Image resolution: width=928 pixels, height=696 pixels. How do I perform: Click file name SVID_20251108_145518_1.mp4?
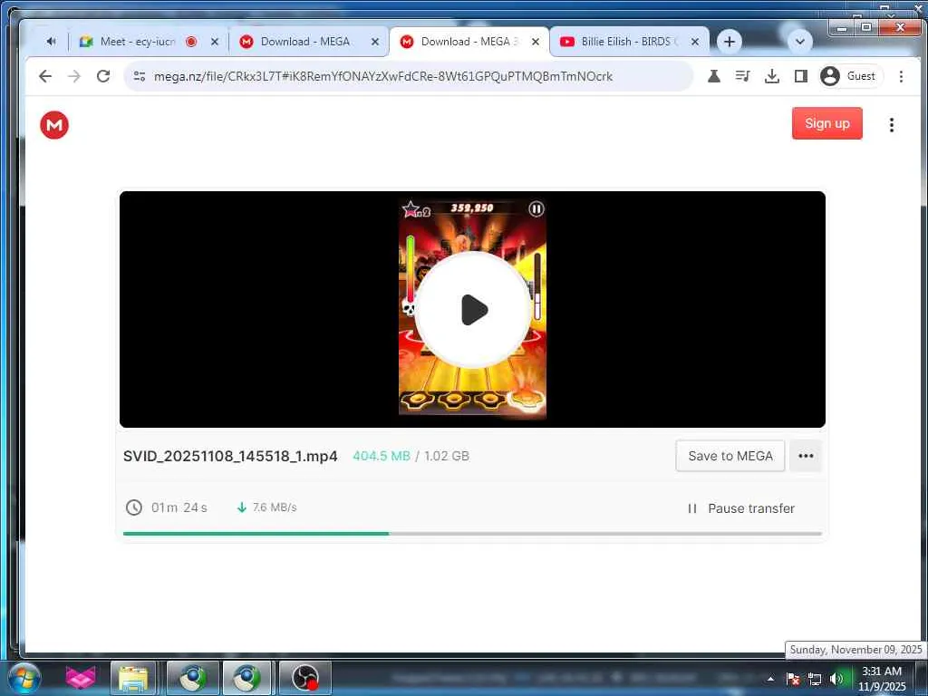pos(230,457)
